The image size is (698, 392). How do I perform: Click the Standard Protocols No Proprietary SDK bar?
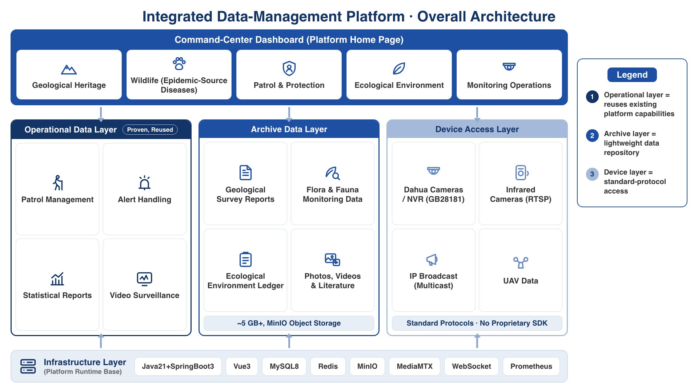click(477, 323)
